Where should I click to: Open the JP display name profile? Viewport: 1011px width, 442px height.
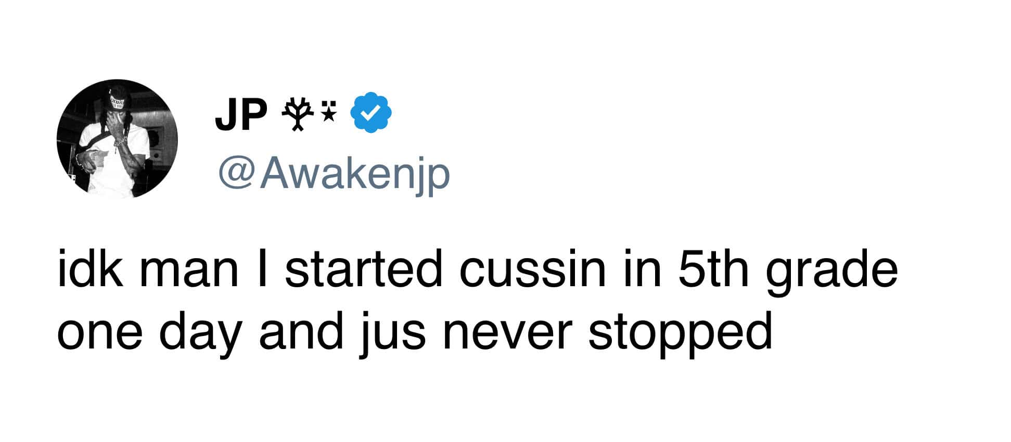pos(241,115)
